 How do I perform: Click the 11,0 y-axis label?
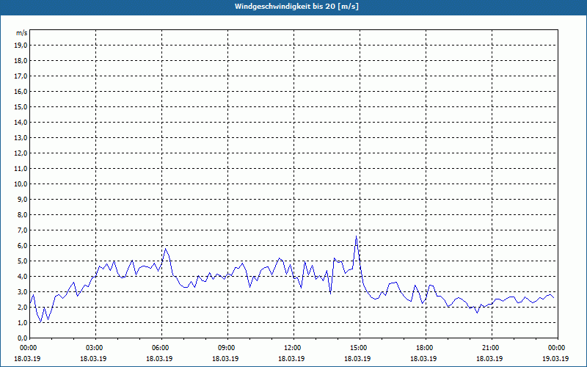tap(21, 169)
